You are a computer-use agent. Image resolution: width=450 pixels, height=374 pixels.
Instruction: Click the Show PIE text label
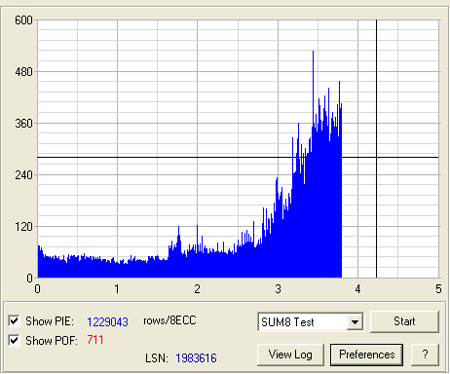coord(50,321)
